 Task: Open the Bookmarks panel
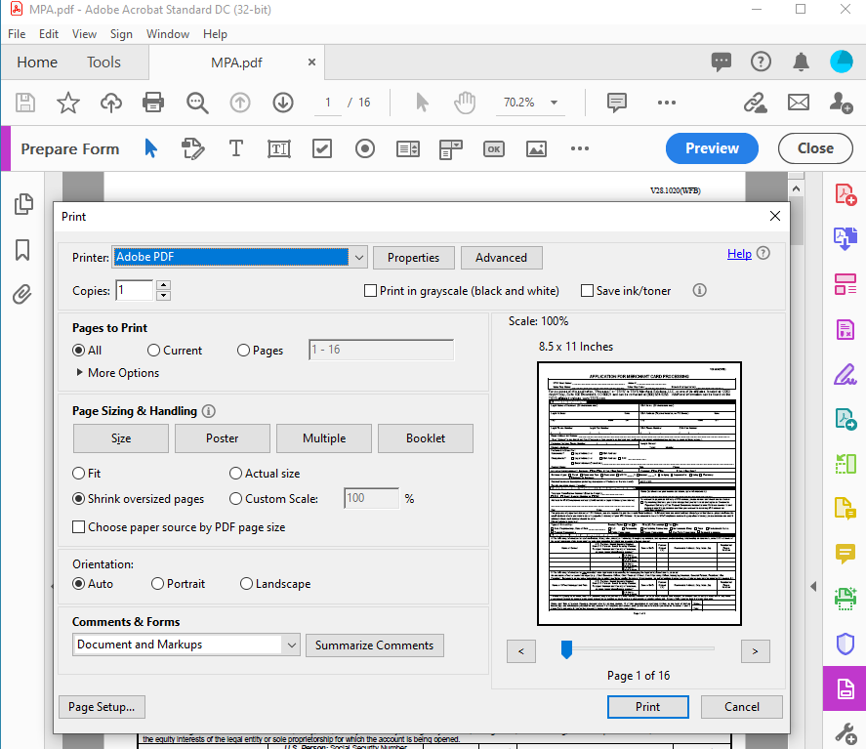click(x=22, y=250)
